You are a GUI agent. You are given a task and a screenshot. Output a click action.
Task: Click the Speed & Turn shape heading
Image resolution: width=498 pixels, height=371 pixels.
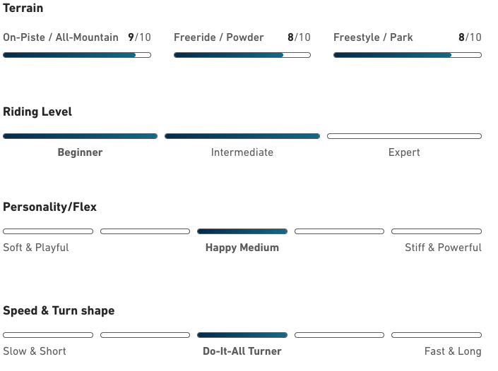(59, 310)
